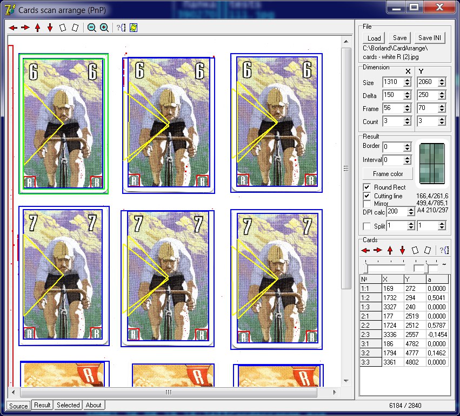Enable the Mirror checkbox

tap(366, 204)
